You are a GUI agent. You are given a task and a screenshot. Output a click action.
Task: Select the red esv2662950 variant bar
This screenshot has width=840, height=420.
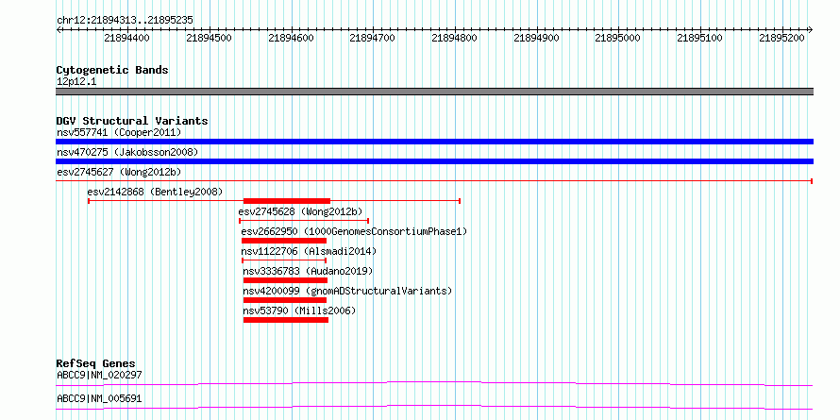[x=284, y=241]
